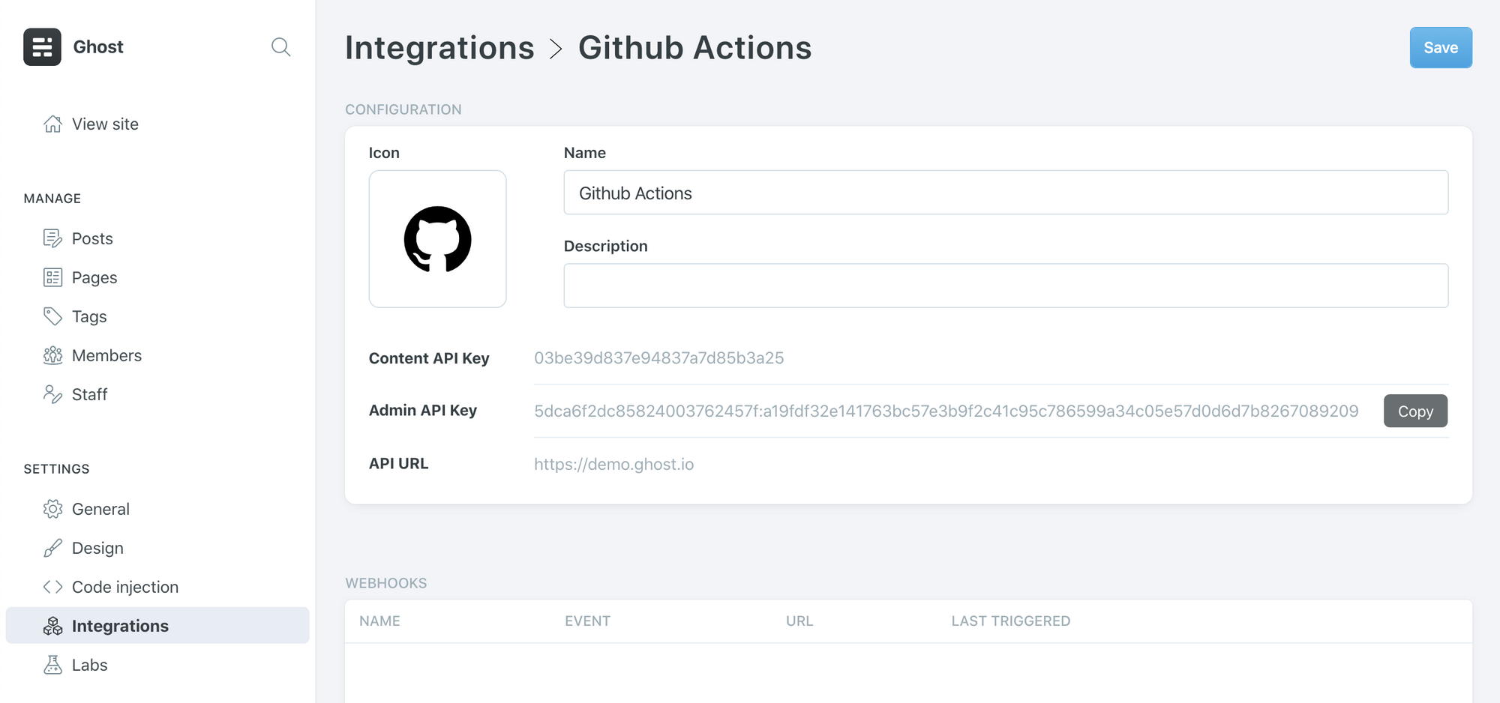Open search with the magnifier icon

[x=280, y=47]
